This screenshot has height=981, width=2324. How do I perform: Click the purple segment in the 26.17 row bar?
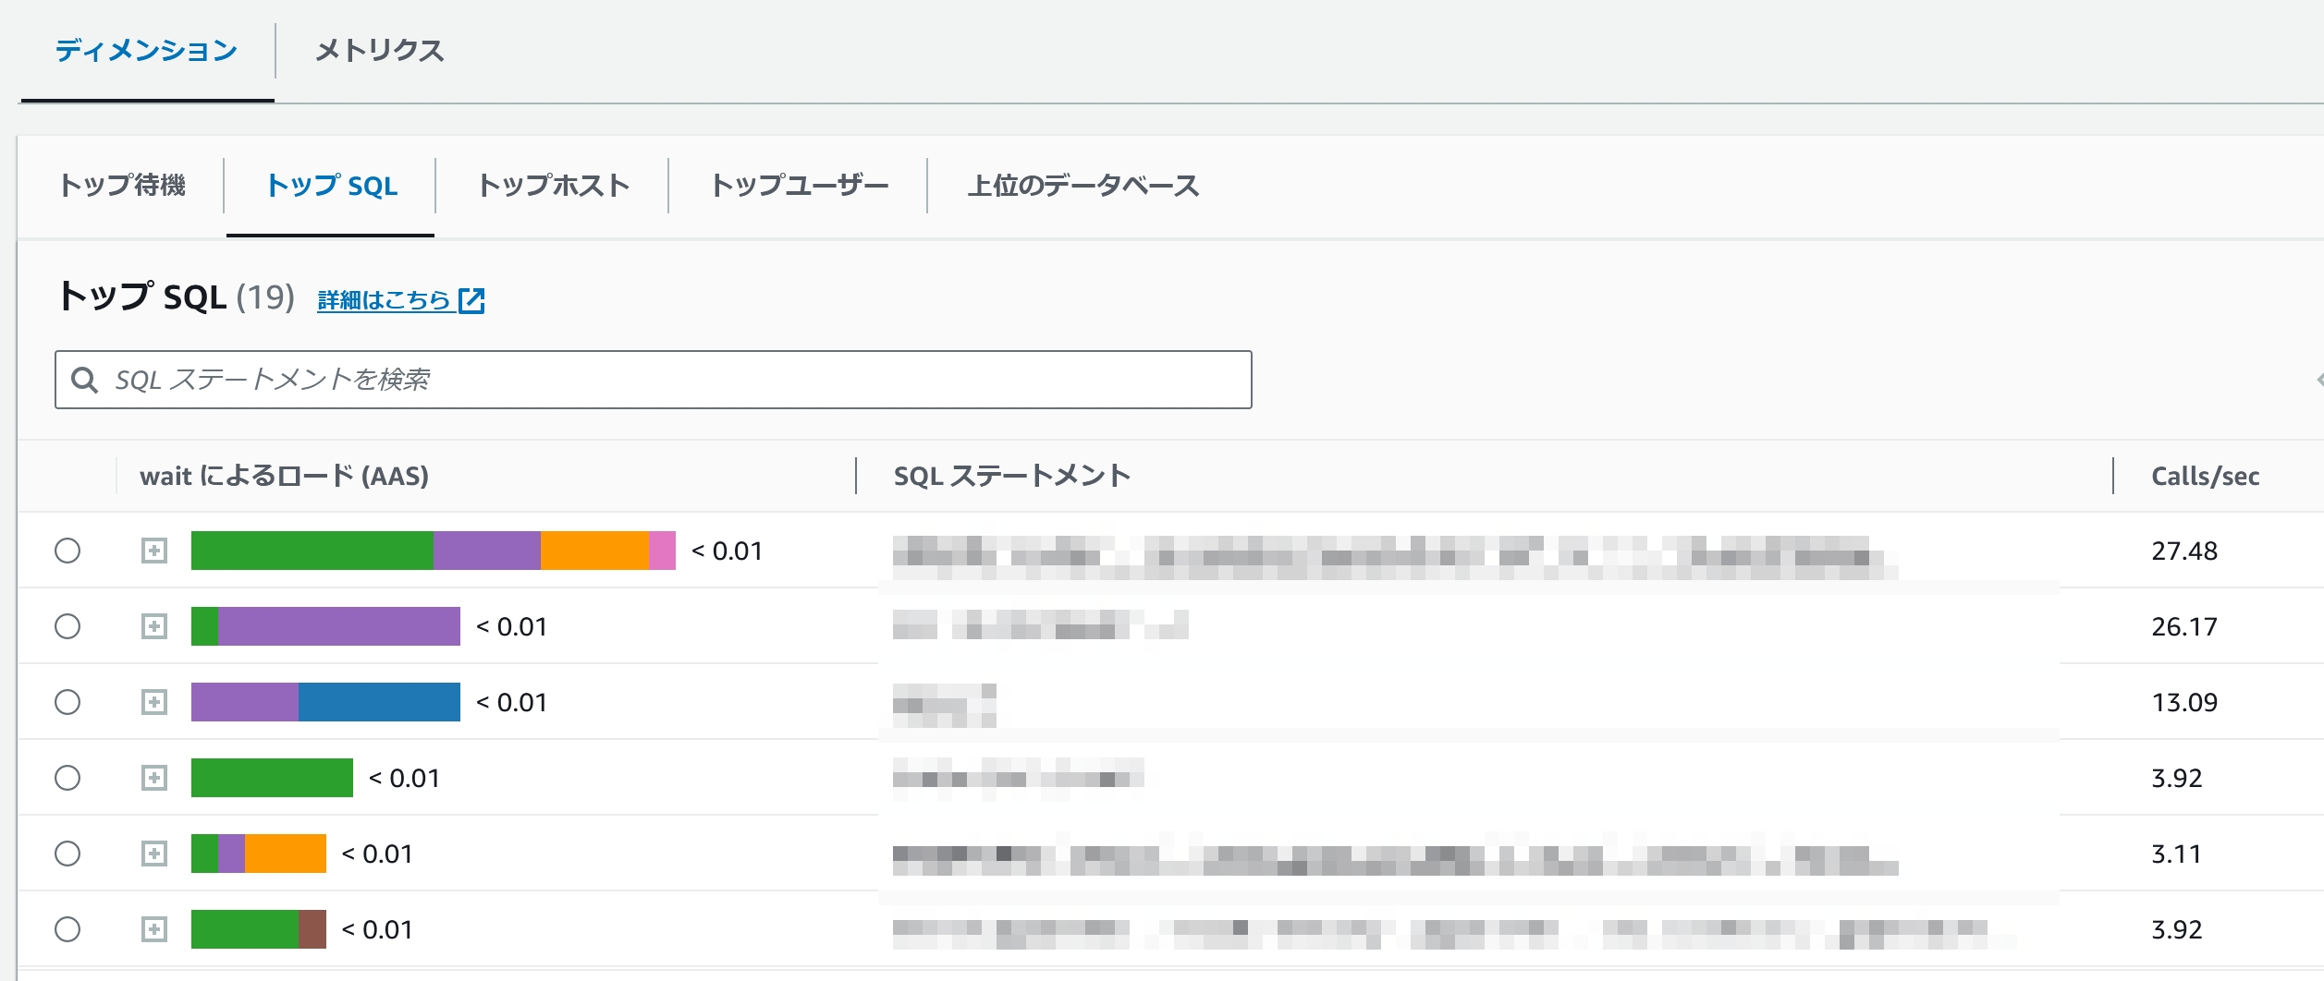click(x=339, y=626)
